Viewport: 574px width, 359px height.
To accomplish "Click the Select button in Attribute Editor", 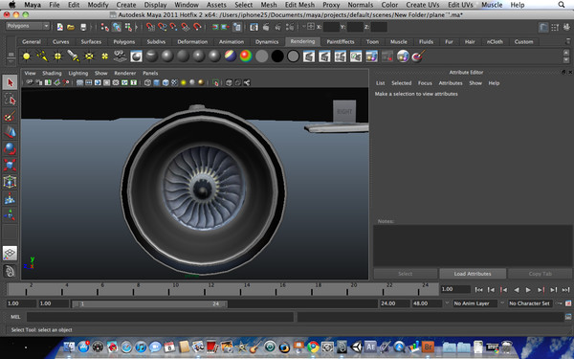I will pos(406,274).
